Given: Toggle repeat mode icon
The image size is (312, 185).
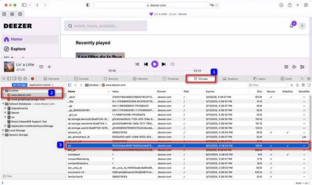Looking at the screenshot, I should [x=172, y=64].
